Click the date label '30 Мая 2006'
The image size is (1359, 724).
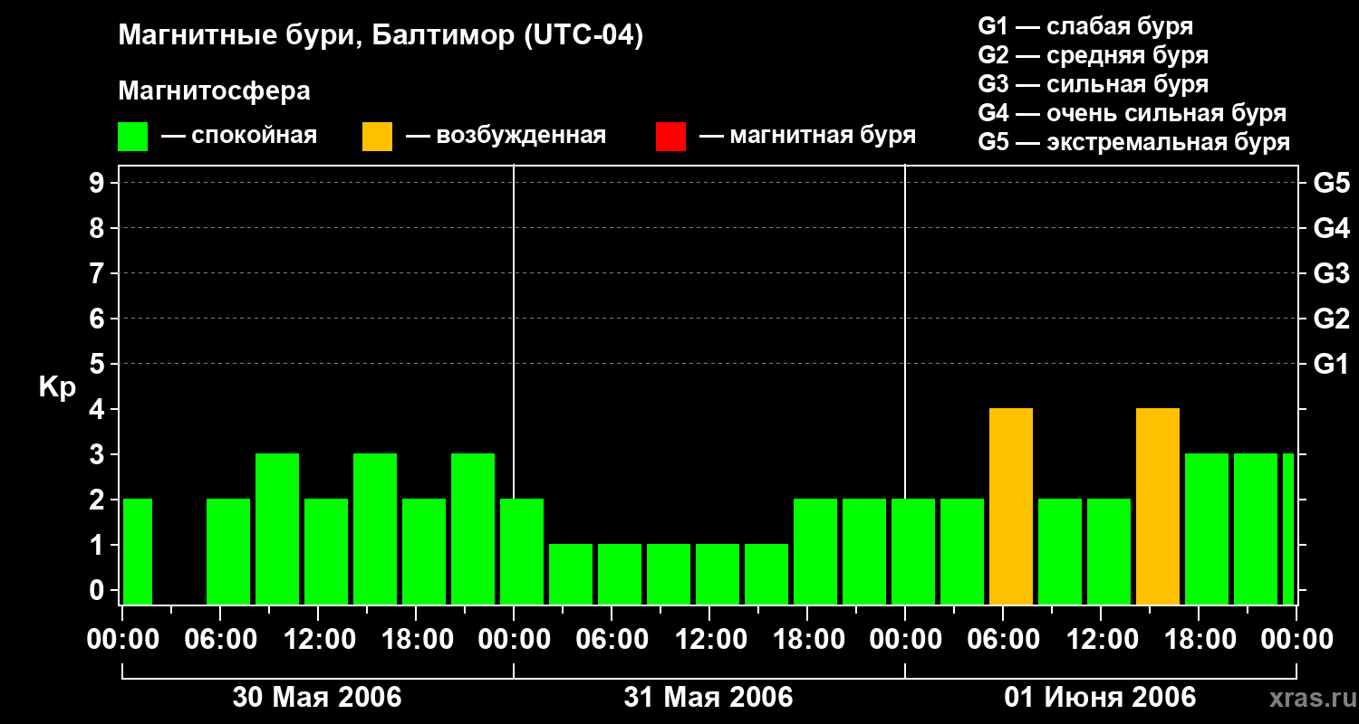click(x=317, y=698)
